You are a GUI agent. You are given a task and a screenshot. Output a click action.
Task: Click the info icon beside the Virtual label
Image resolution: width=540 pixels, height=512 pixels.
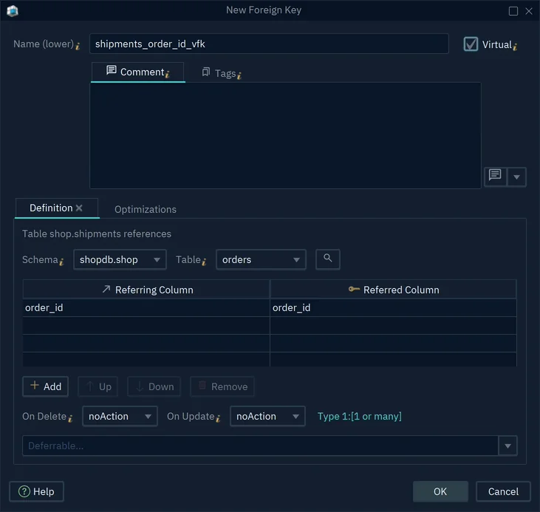point(515,46)
